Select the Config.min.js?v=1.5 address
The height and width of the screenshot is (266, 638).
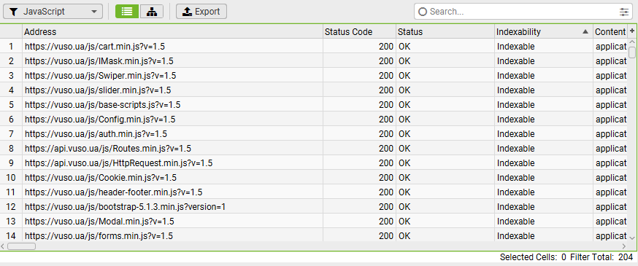(x=100, y=120)
